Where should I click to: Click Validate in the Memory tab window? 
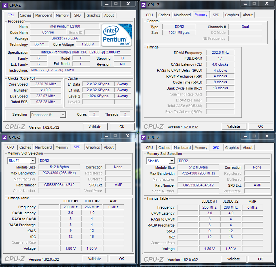pos(233,126)
